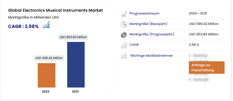Screen dimensions: 233x101
Task: Click the blue 2031 bar
Action: coord(76,65)
